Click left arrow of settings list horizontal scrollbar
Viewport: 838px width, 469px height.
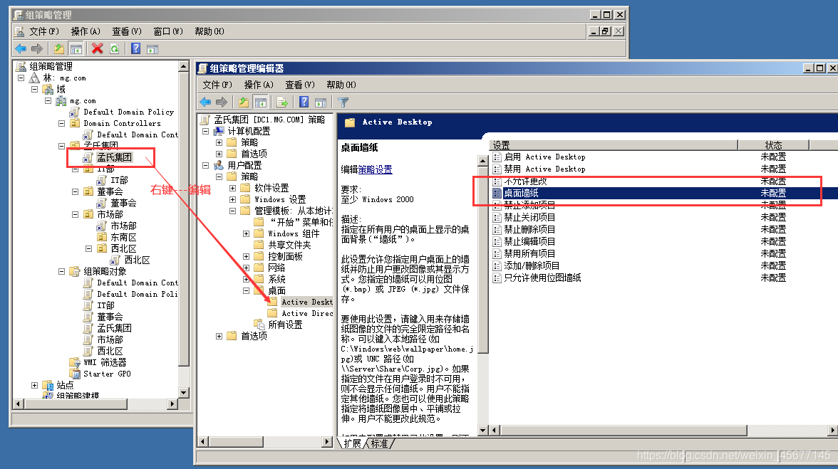click(x=495, y=430)
